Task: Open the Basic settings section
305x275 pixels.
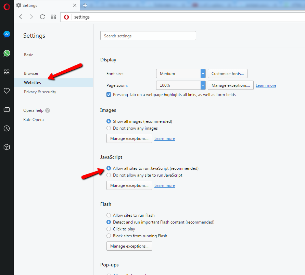Action: pos(29,55)
